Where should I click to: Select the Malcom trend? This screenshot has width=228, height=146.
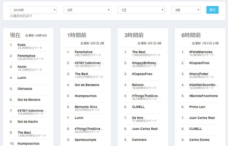[138, 85]
